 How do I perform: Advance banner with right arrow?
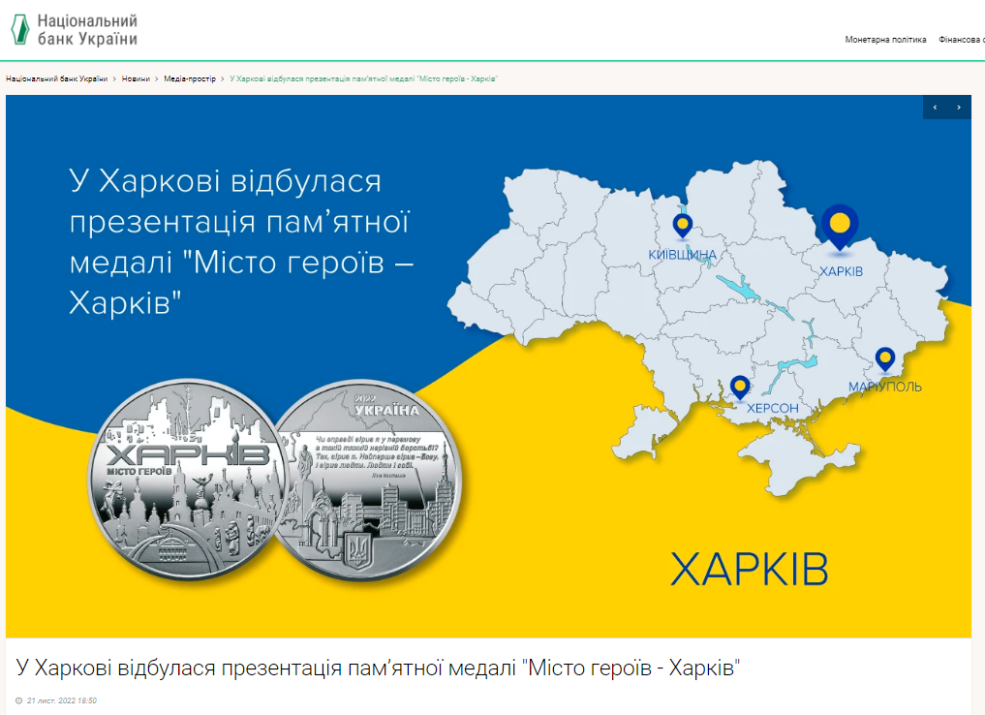[959, 107]
